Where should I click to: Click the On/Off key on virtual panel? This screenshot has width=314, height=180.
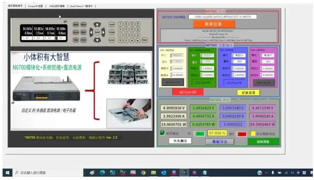pyautogui.click(x=112, y=25)
